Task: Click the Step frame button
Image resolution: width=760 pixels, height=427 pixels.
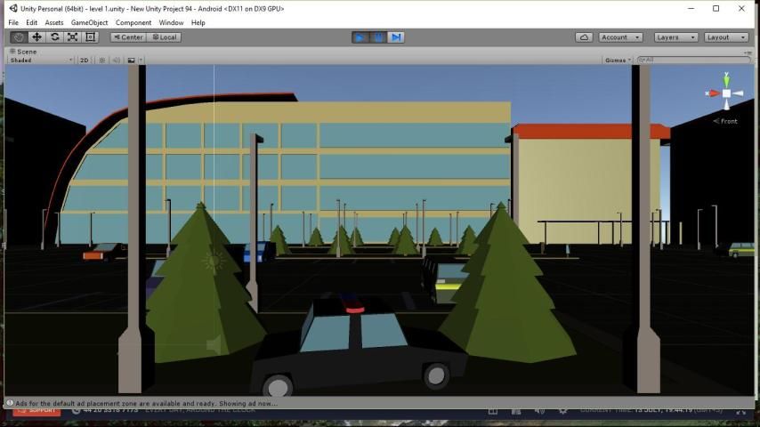Action: [396, 37]
